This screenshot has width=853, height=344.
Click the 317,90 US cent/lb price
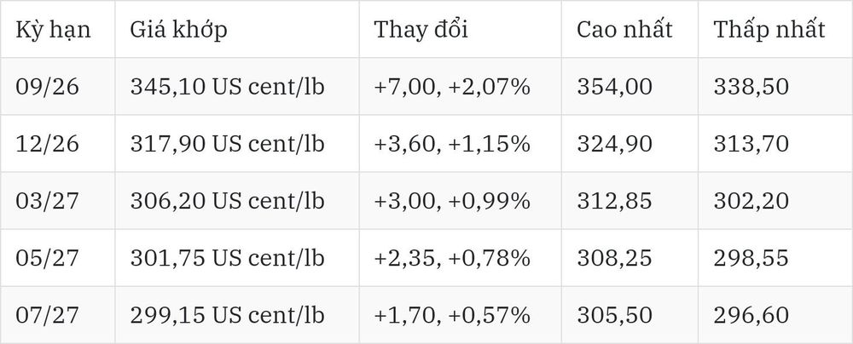[x=227, y=144]
